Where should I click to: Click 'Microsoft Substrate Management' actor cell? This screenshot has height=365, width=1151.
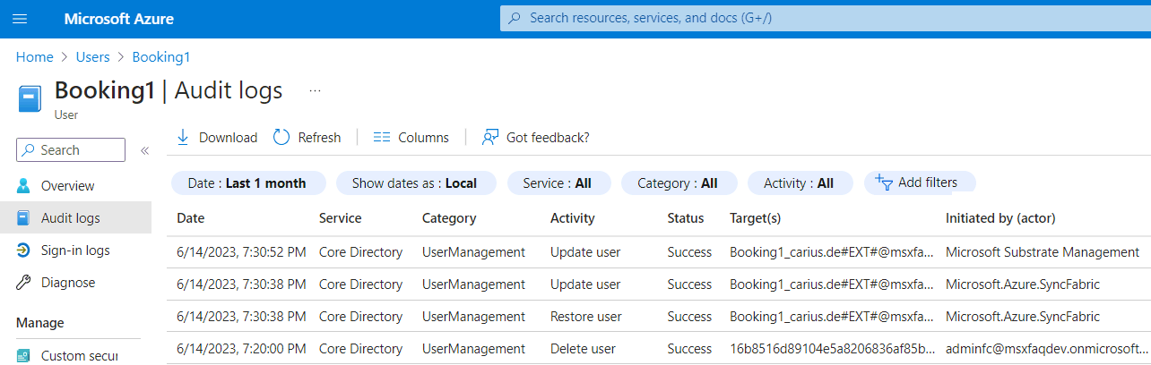pyautogui.click(x=1043, y=251)
